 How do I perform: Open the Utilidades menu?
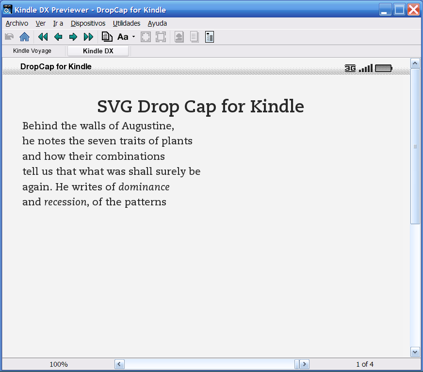pyautogui.click(x=127, y=23)
